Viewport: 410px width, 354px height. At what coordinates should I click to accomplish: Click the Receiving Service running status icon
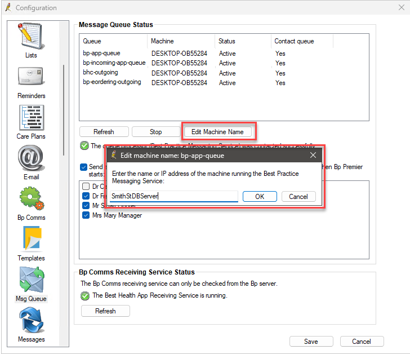pos(85,296)
